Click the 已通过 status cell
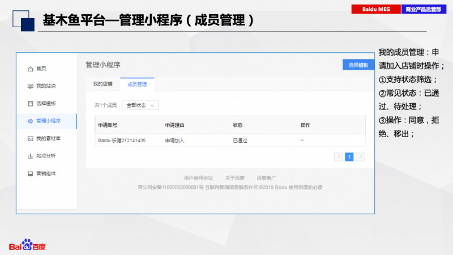The image size is (453, 255). click(x=240, y=141)
